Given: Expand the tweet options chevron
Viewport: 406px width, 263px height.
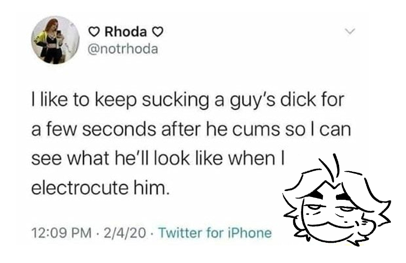Looking at the screenshot, I should (350, 32).
